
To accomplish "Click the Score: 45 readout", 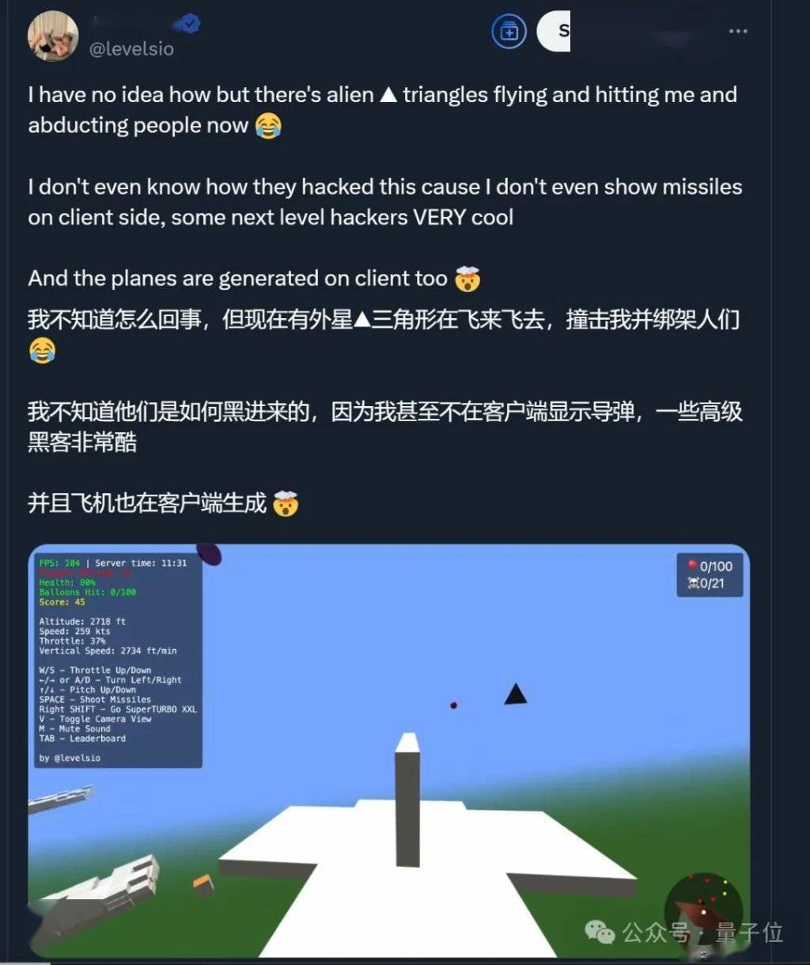I will (62, 602).
